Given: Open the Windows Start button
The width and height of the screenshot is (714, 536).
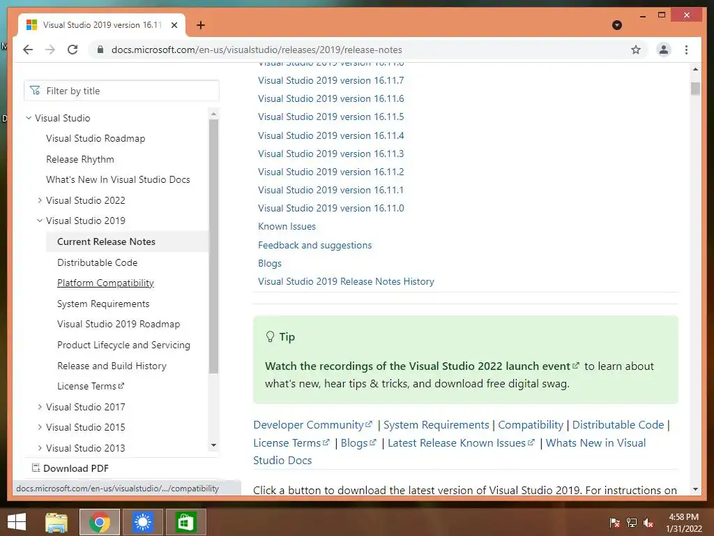Looking at the screenshot, I should pos(17,522).
